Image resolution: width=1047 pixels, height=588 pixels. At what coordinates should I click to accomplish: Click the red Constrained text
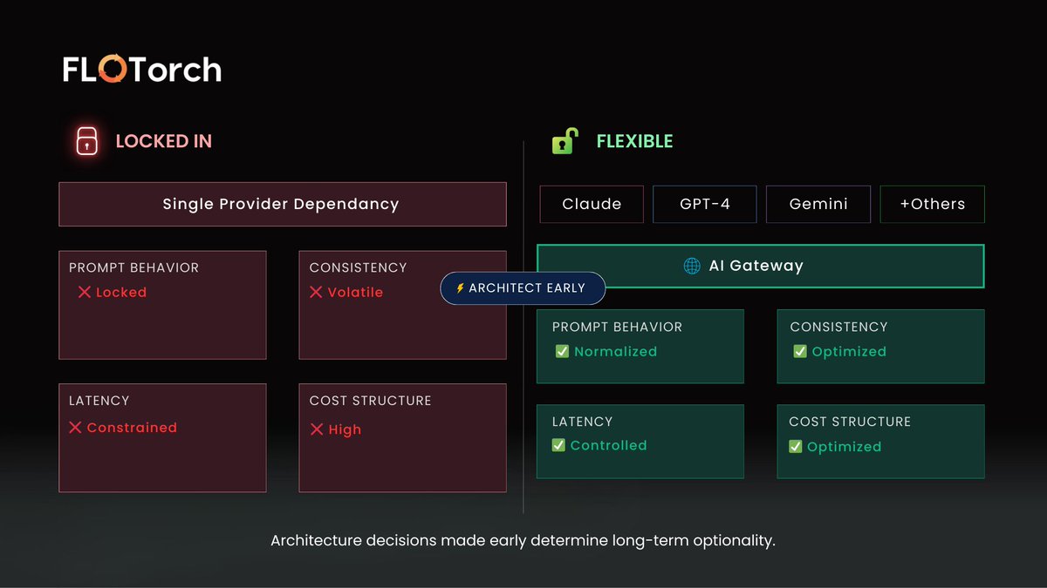point(132,428)
